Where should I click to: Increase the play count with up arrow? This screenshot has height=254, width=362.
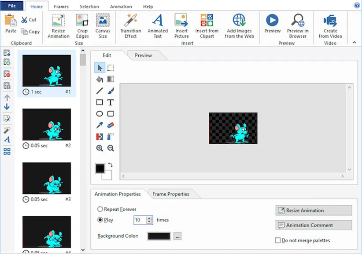pos(150,218)
